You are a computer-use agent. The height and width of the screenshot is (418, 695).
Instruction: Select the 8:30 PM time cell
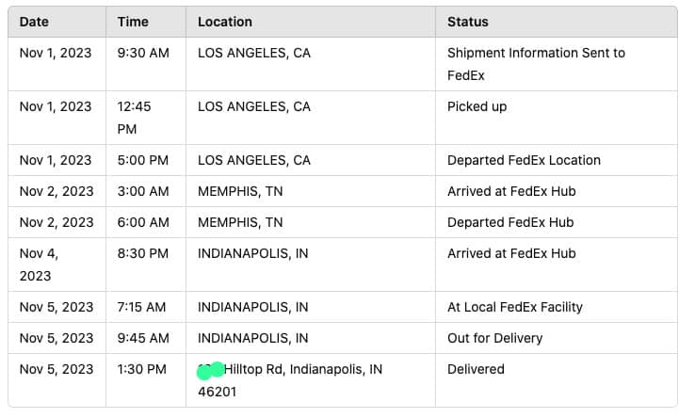pos(143,253)
